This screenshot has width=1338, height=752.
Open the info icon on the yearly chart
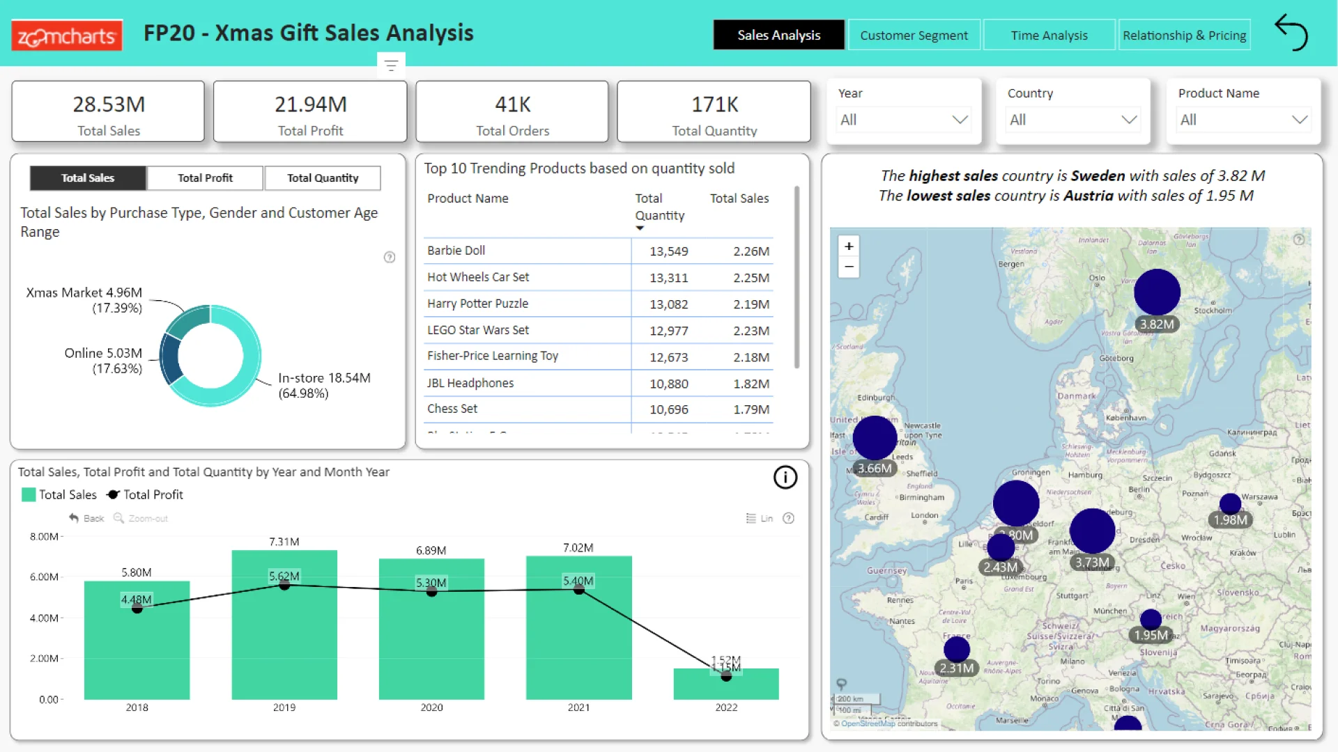click(x=785, y=477)
